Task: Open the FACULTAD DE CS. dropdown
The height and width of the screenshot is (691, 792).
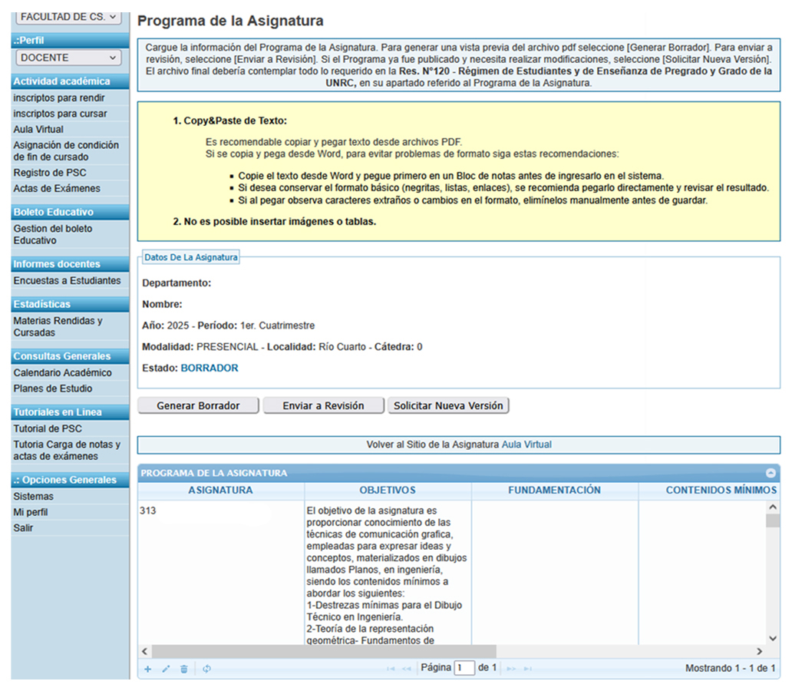Action: click(69, 15)
